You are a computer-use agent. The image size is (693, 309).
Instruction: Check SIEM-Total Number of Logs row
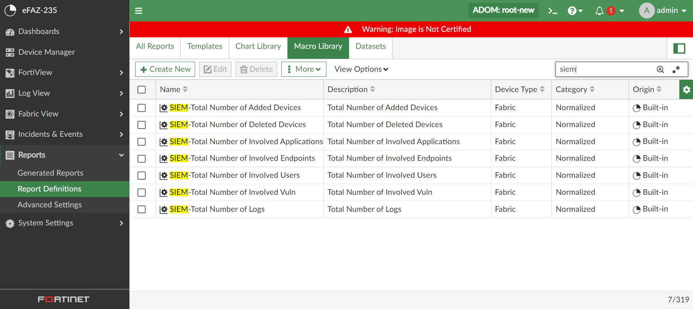pos(142,210)
